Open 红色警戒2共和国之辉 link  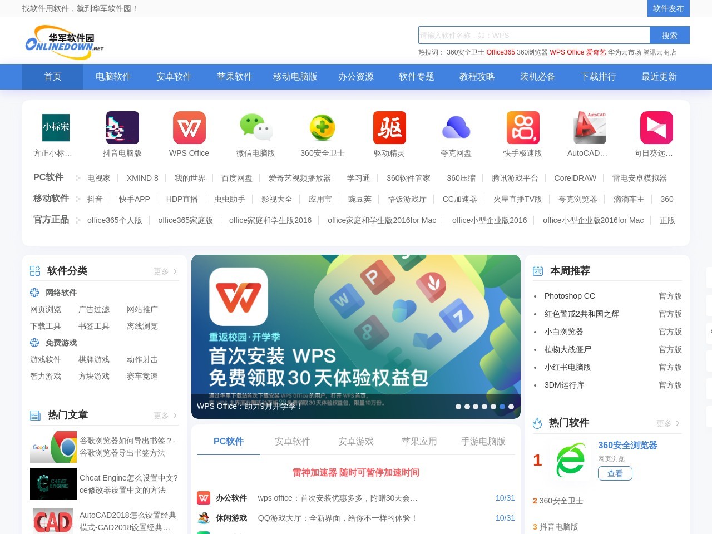582,314
